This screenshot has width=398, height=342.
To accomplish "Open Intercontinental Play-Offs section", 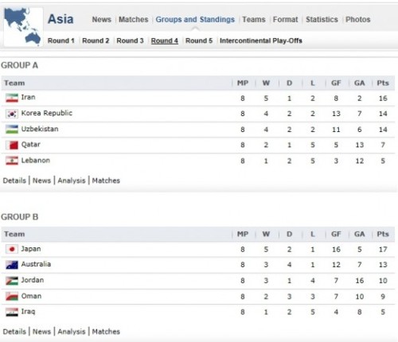I will pos(261,41).
